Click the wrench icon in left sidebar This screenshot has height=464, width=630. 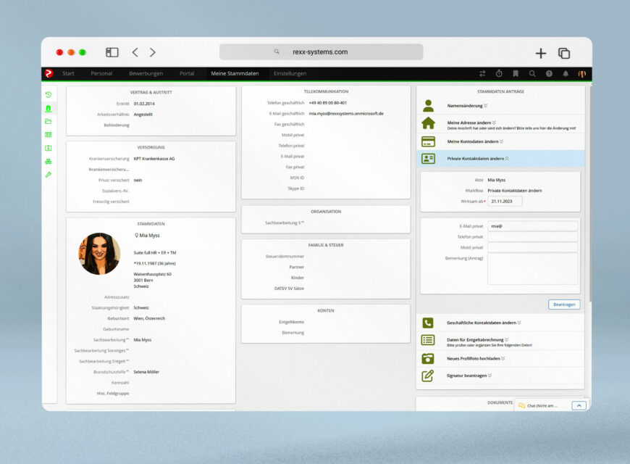click(49, 175)
